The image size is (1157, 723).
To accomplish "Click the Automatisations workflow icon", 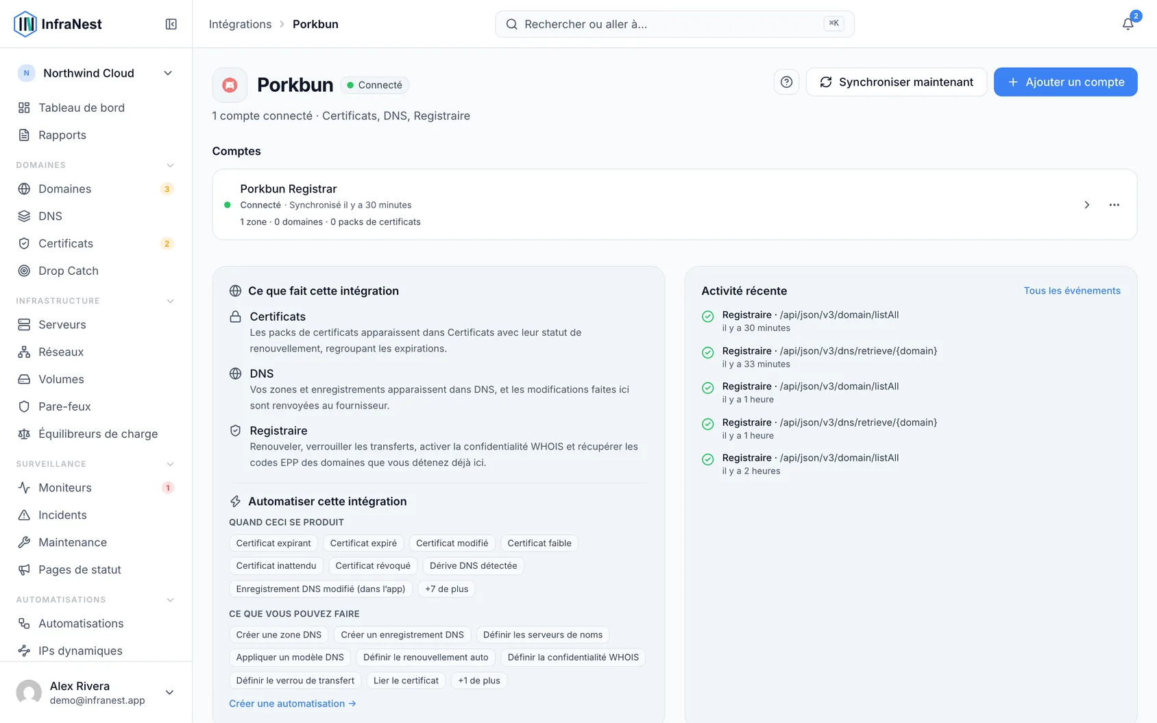I will [x=24, y=623].
